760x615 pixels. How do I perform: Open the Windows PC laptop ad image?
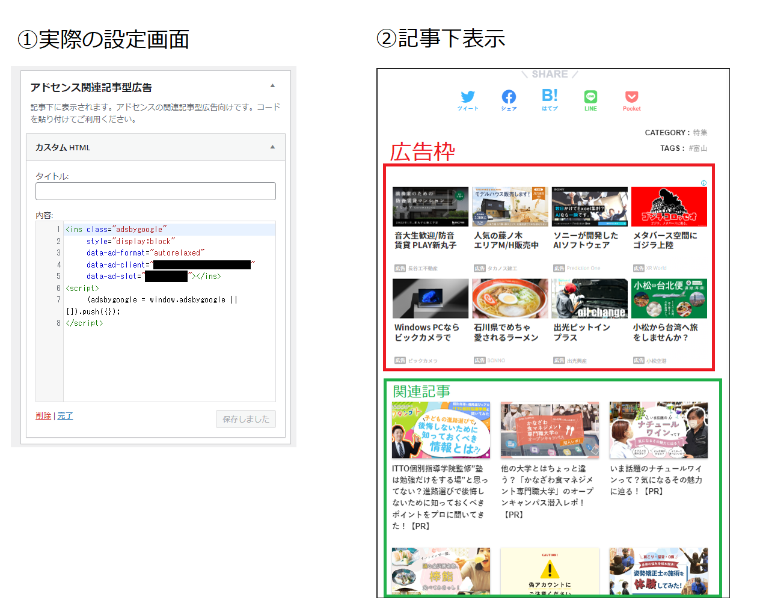click(431, 298)
